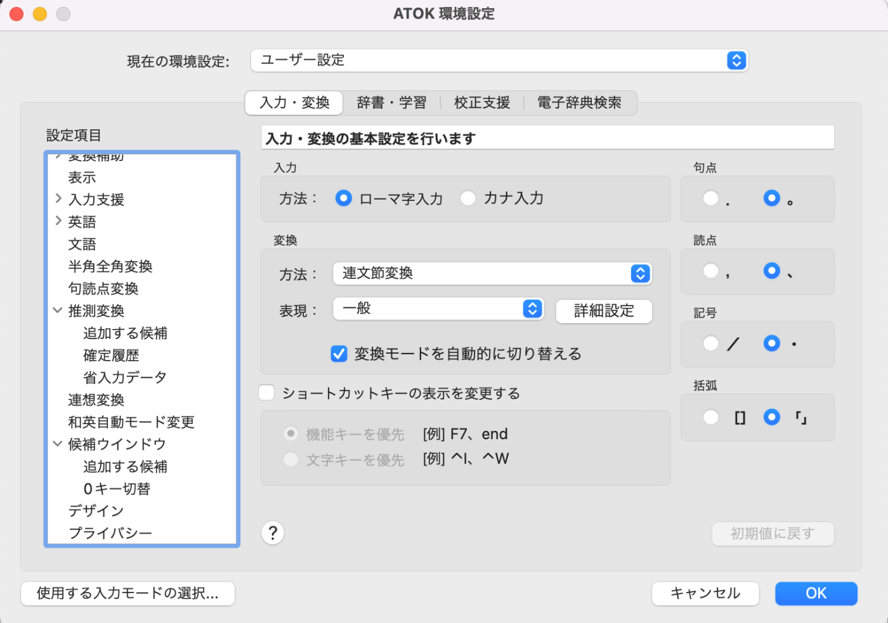
Task: Expand the 入力支援 tree item
Action: pyautogui.click(x=58, y=199)
